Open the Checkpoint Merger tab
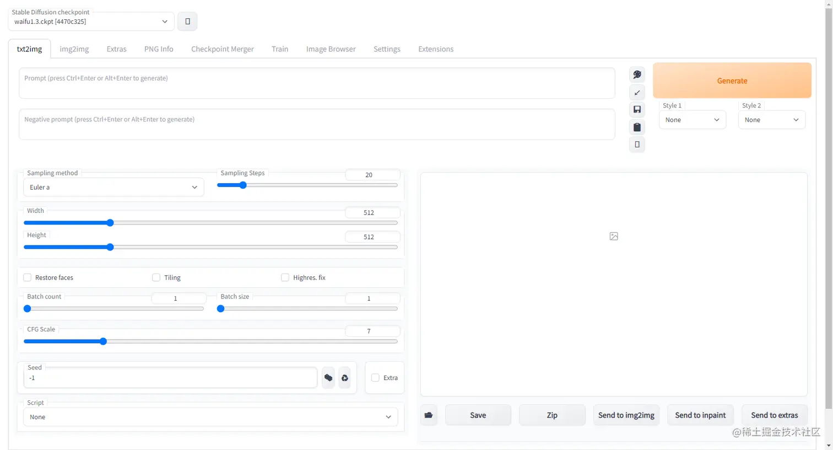The image size is (833, 450). (x=223, y=49)
